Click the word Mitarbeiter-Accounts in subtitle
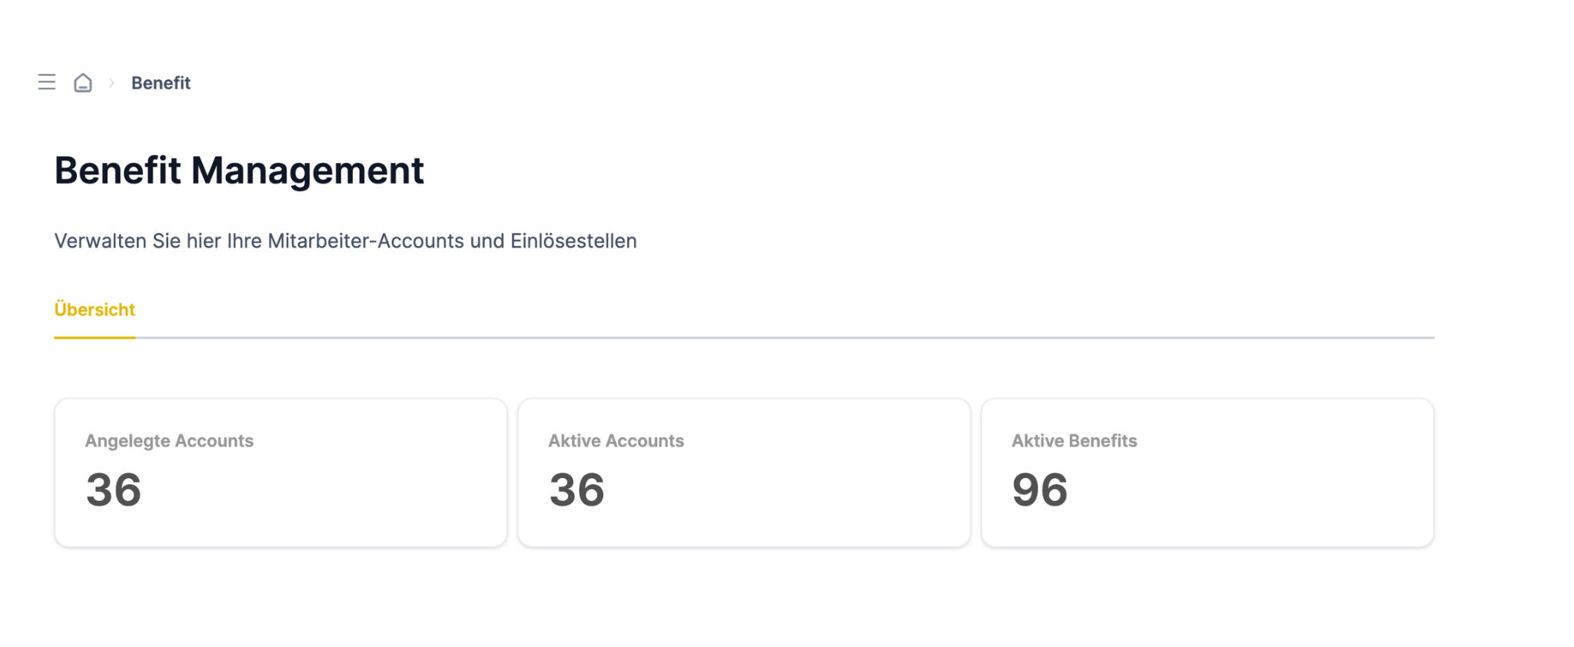This screenshot has width=1574, height=647. coord(366,241)
